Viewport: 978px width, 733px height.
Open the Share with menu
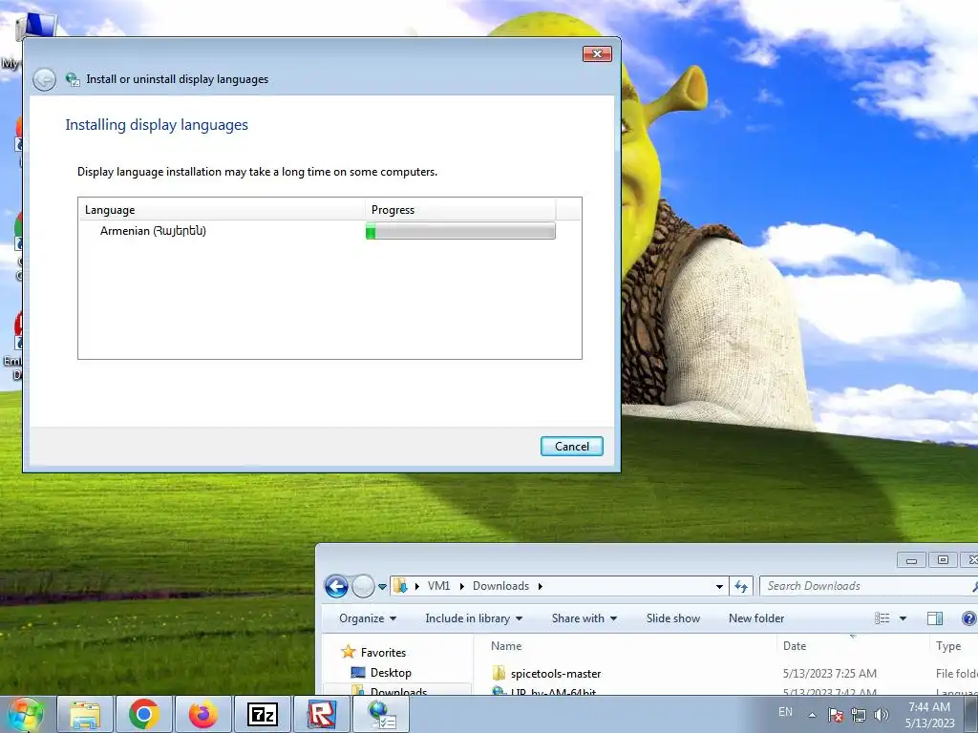tap(585, 618)
